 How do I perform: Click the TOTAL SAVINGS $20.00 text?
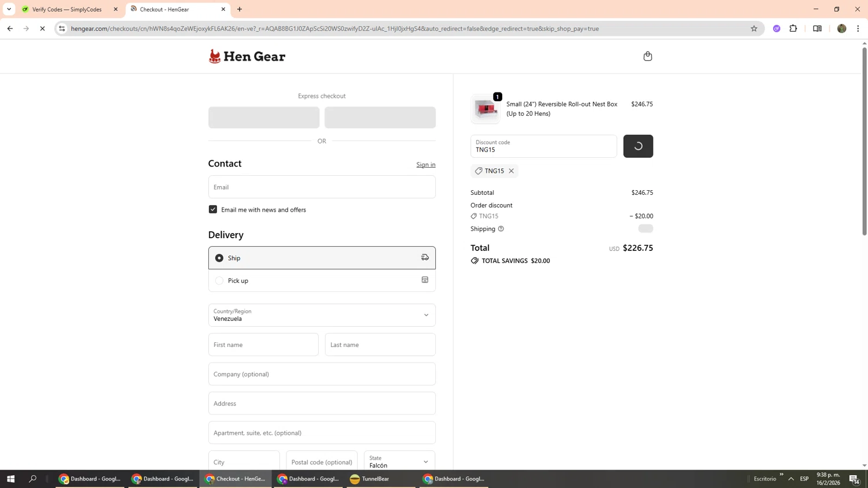coord(516,261)
